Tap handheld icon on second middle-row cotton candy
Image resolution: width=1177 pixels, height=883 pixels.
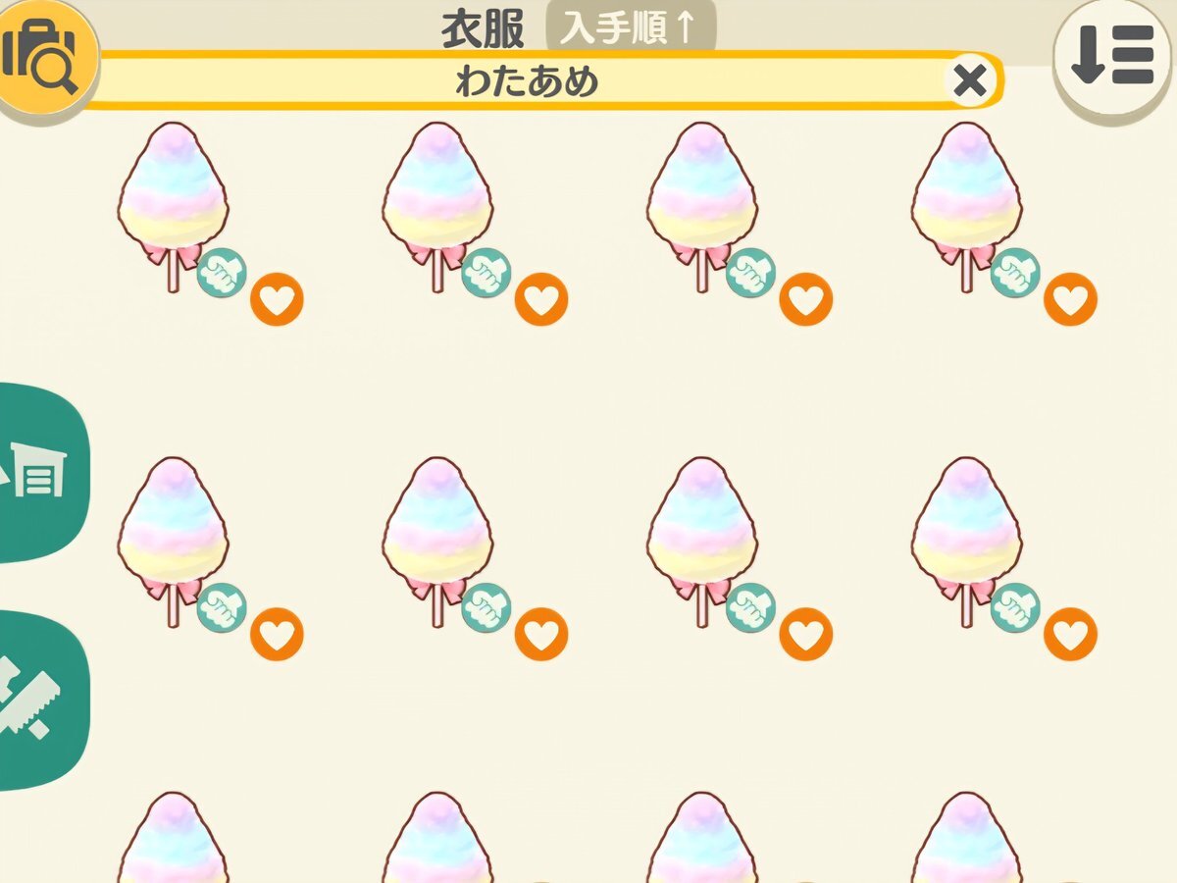(486, 607)
